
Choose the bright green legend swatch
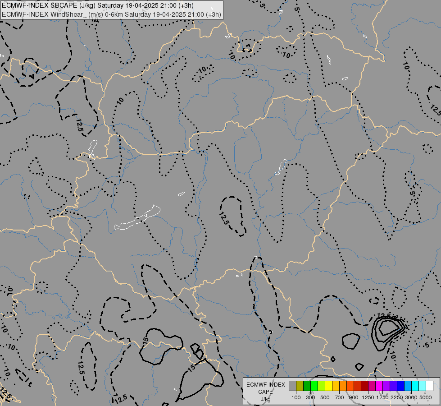314,386
